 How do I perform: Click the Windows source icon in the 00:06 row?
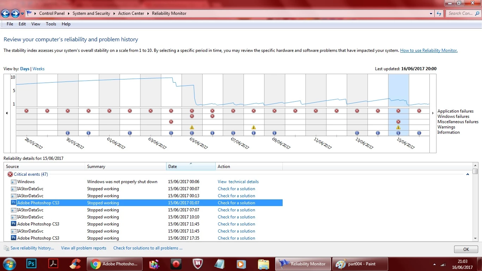coord(14,182)
